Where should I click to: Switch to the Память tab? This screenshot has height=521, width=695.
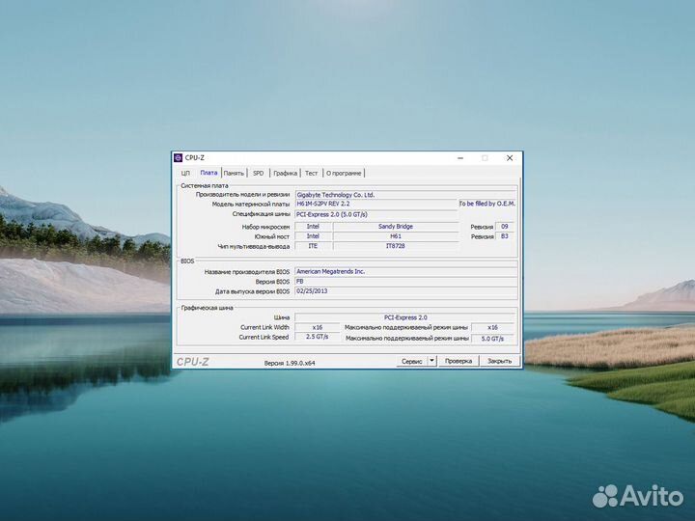pos(234,174)
